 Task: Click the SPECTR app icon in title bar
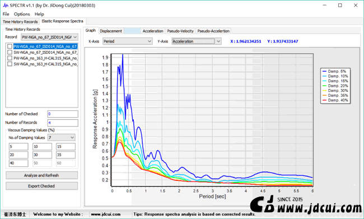pos(6,6)
